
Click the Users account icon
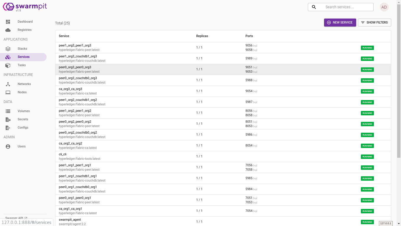[8, 147]
